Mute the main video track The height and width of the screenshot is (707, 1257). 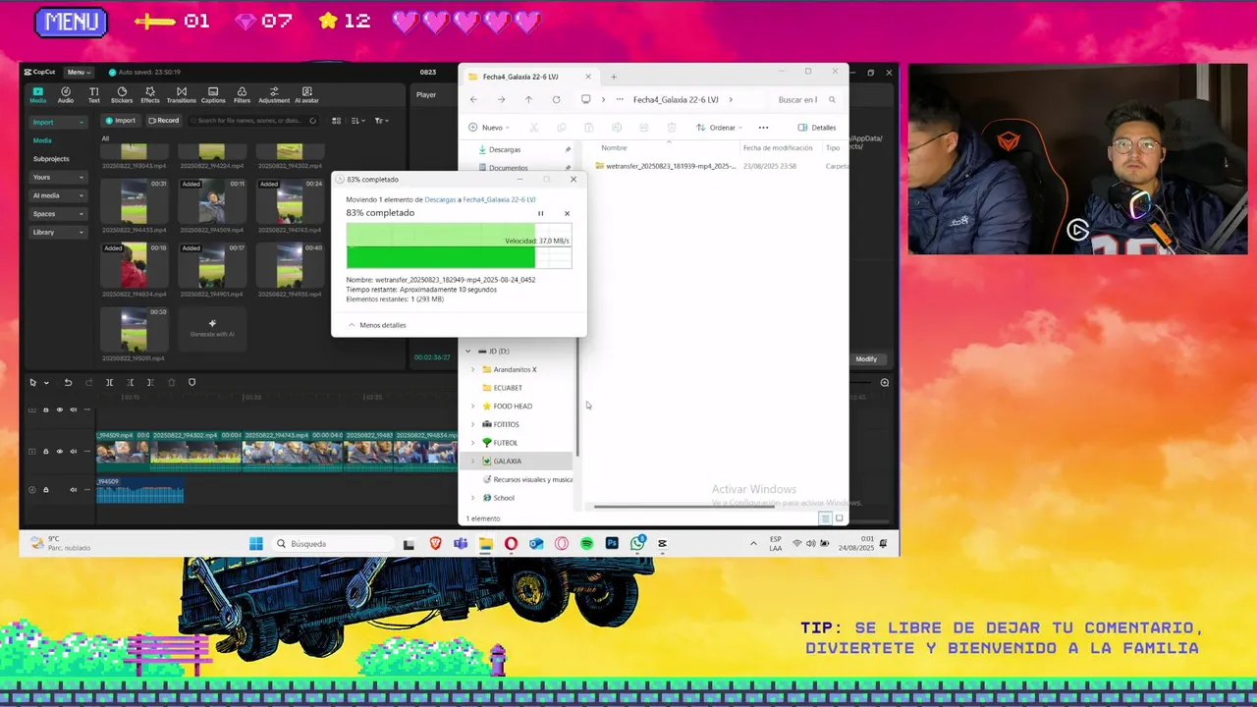click(x=73, y=452)
